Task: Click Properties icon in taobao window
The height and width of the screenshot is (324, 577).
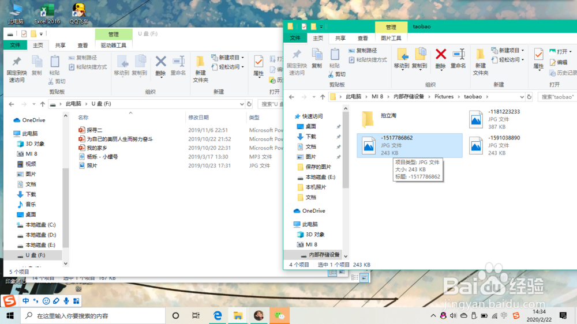Action: [x=538, y=55]
